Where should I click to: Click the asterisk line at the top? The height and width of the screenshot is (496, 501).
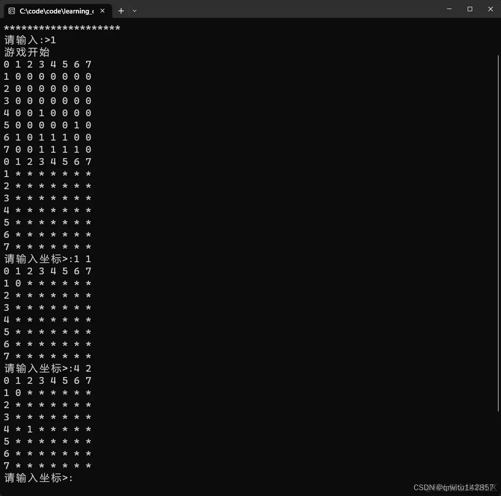pos(62,28)
